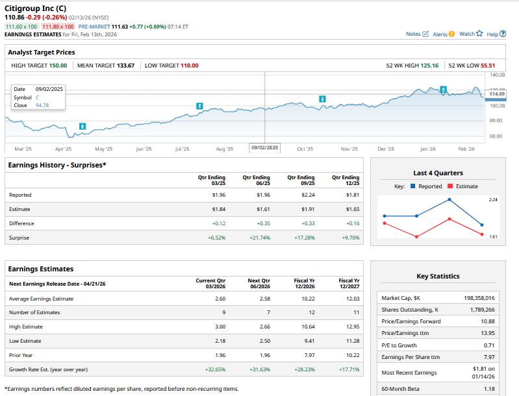Click the blue Reported legend swatch
519x396 pixels.
click(412, 186)
